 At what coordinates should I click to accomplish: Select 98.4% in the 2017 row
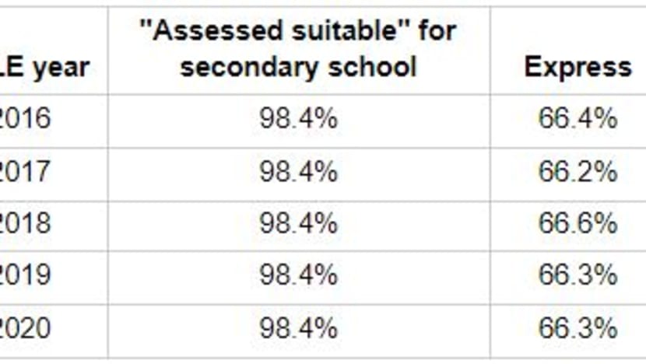299,171
